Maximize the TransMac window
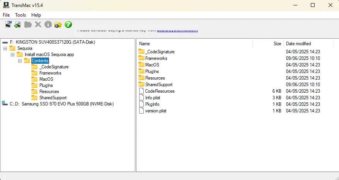 [x=313, y=5]
